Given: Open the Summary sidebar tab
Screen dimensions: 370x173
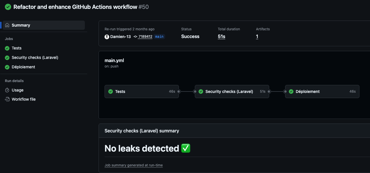Looking at the screenshot, I should click(21, 25).
